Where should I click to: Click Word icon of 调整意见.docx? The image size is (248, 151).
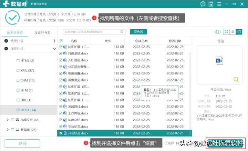(65, 80)
